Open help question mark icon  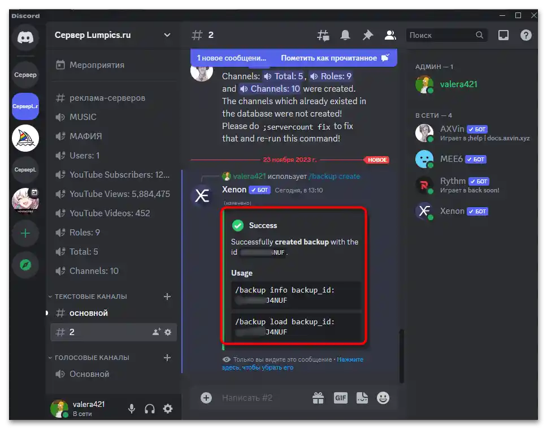526,35
